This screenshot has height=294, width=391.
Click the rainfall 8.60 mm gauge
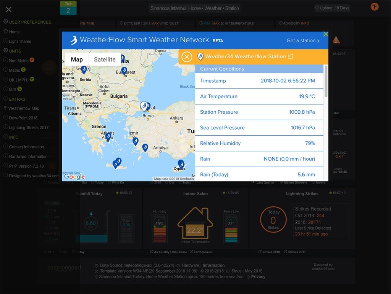[x=91, y=223]
